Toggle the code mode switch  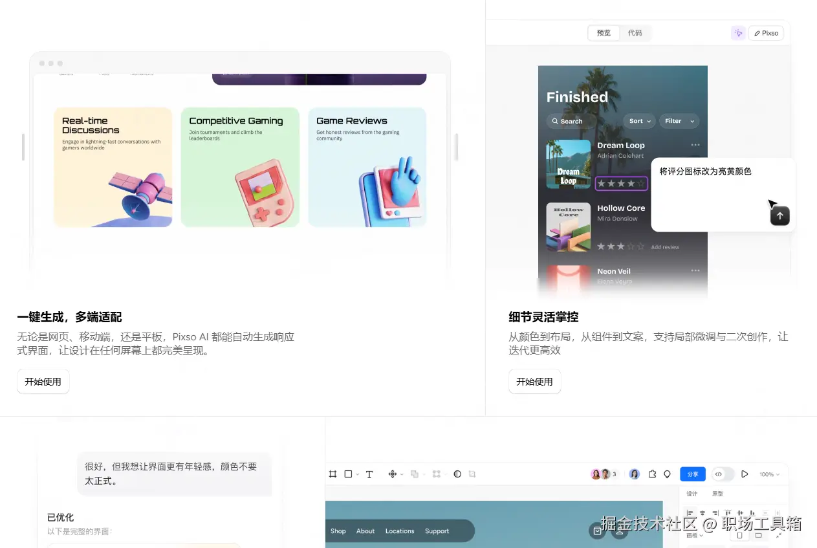723,474
